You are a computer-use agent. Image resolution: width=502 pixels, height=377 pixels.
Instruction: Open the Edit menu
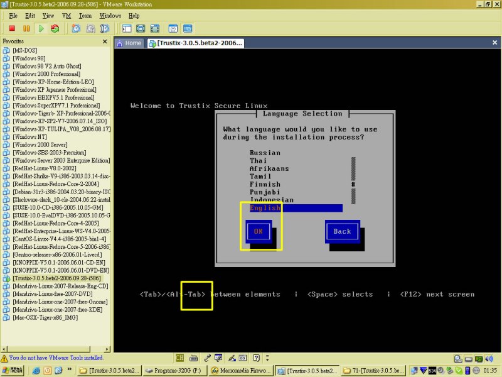[x=30, y=16]
